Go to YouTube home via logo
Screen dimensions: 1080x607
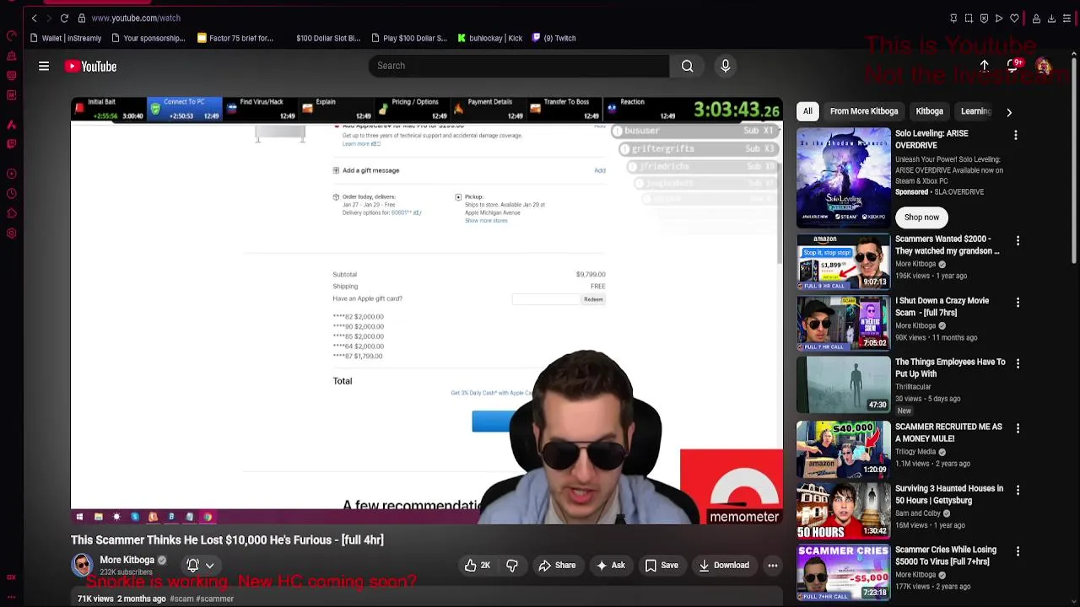[91, 66]
